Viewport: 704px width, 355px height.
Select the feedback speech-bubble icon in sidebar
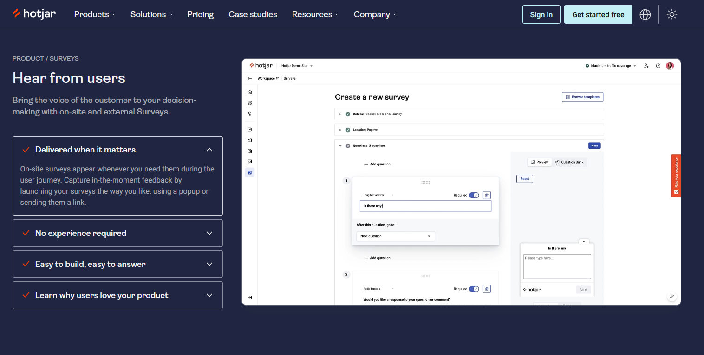[x=250, y=161]
